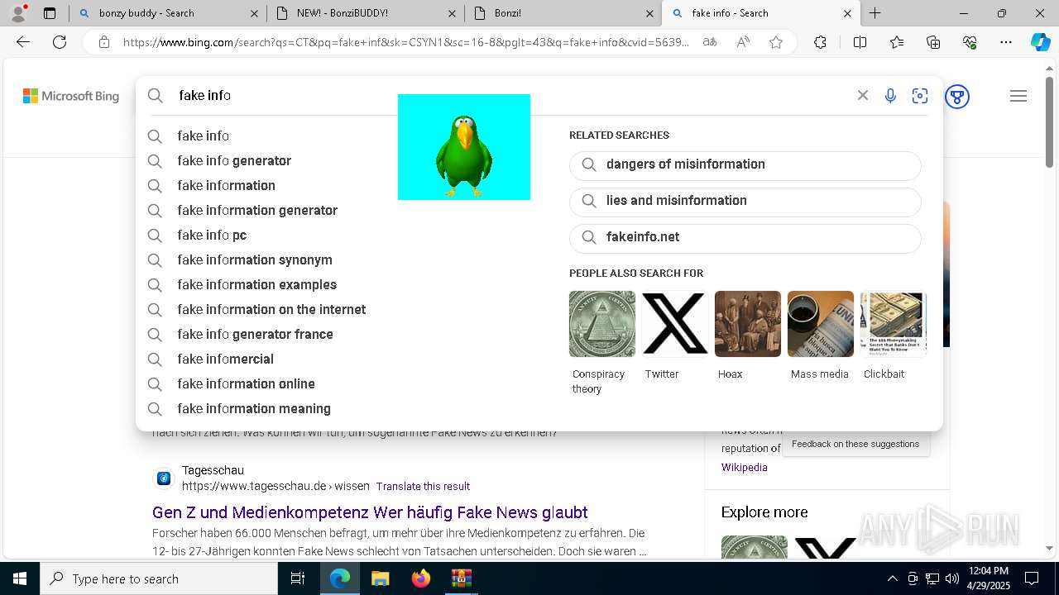This screenshot has height=595, width=1059.
Task: Click Translate this result link
Action: coord(423,486)
